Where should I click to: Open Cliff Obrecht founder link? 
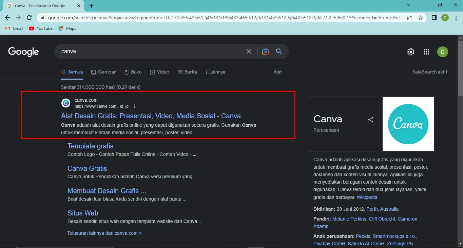(382, 219)
